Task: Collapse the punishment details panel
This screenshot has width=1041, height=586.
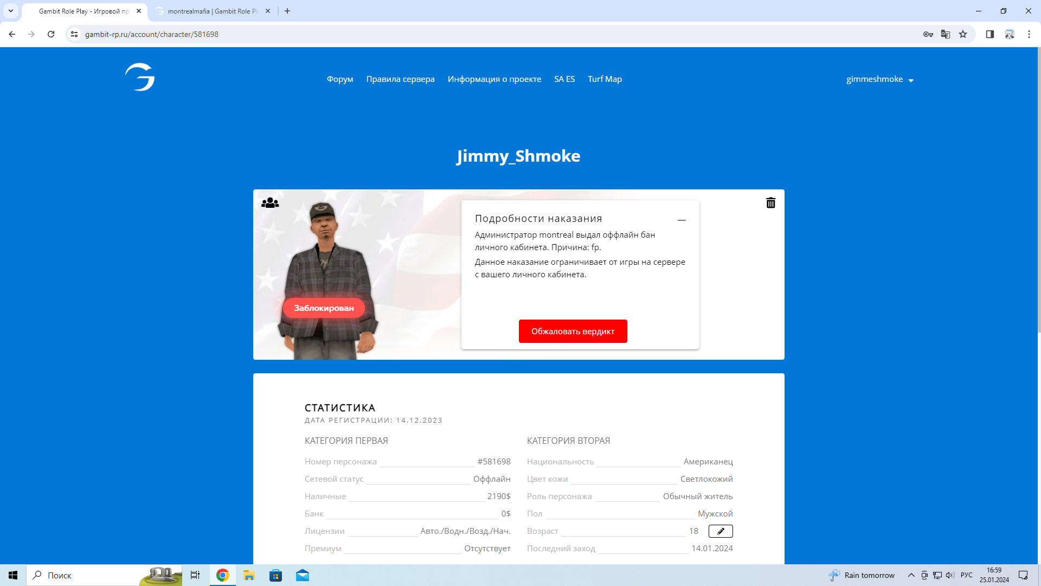Action: 682,220
